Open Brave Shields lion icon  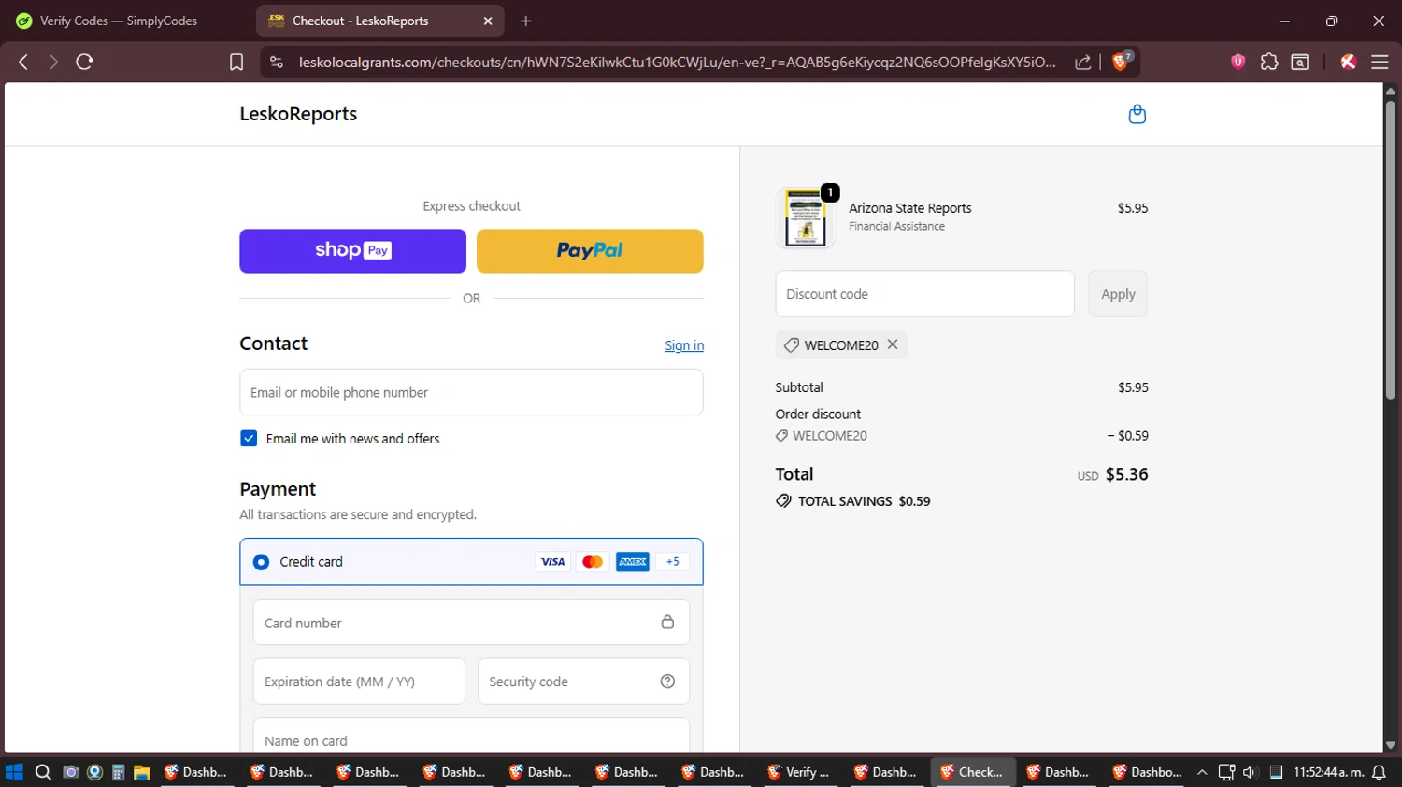pyautogui.click(x=1121, y=62)
